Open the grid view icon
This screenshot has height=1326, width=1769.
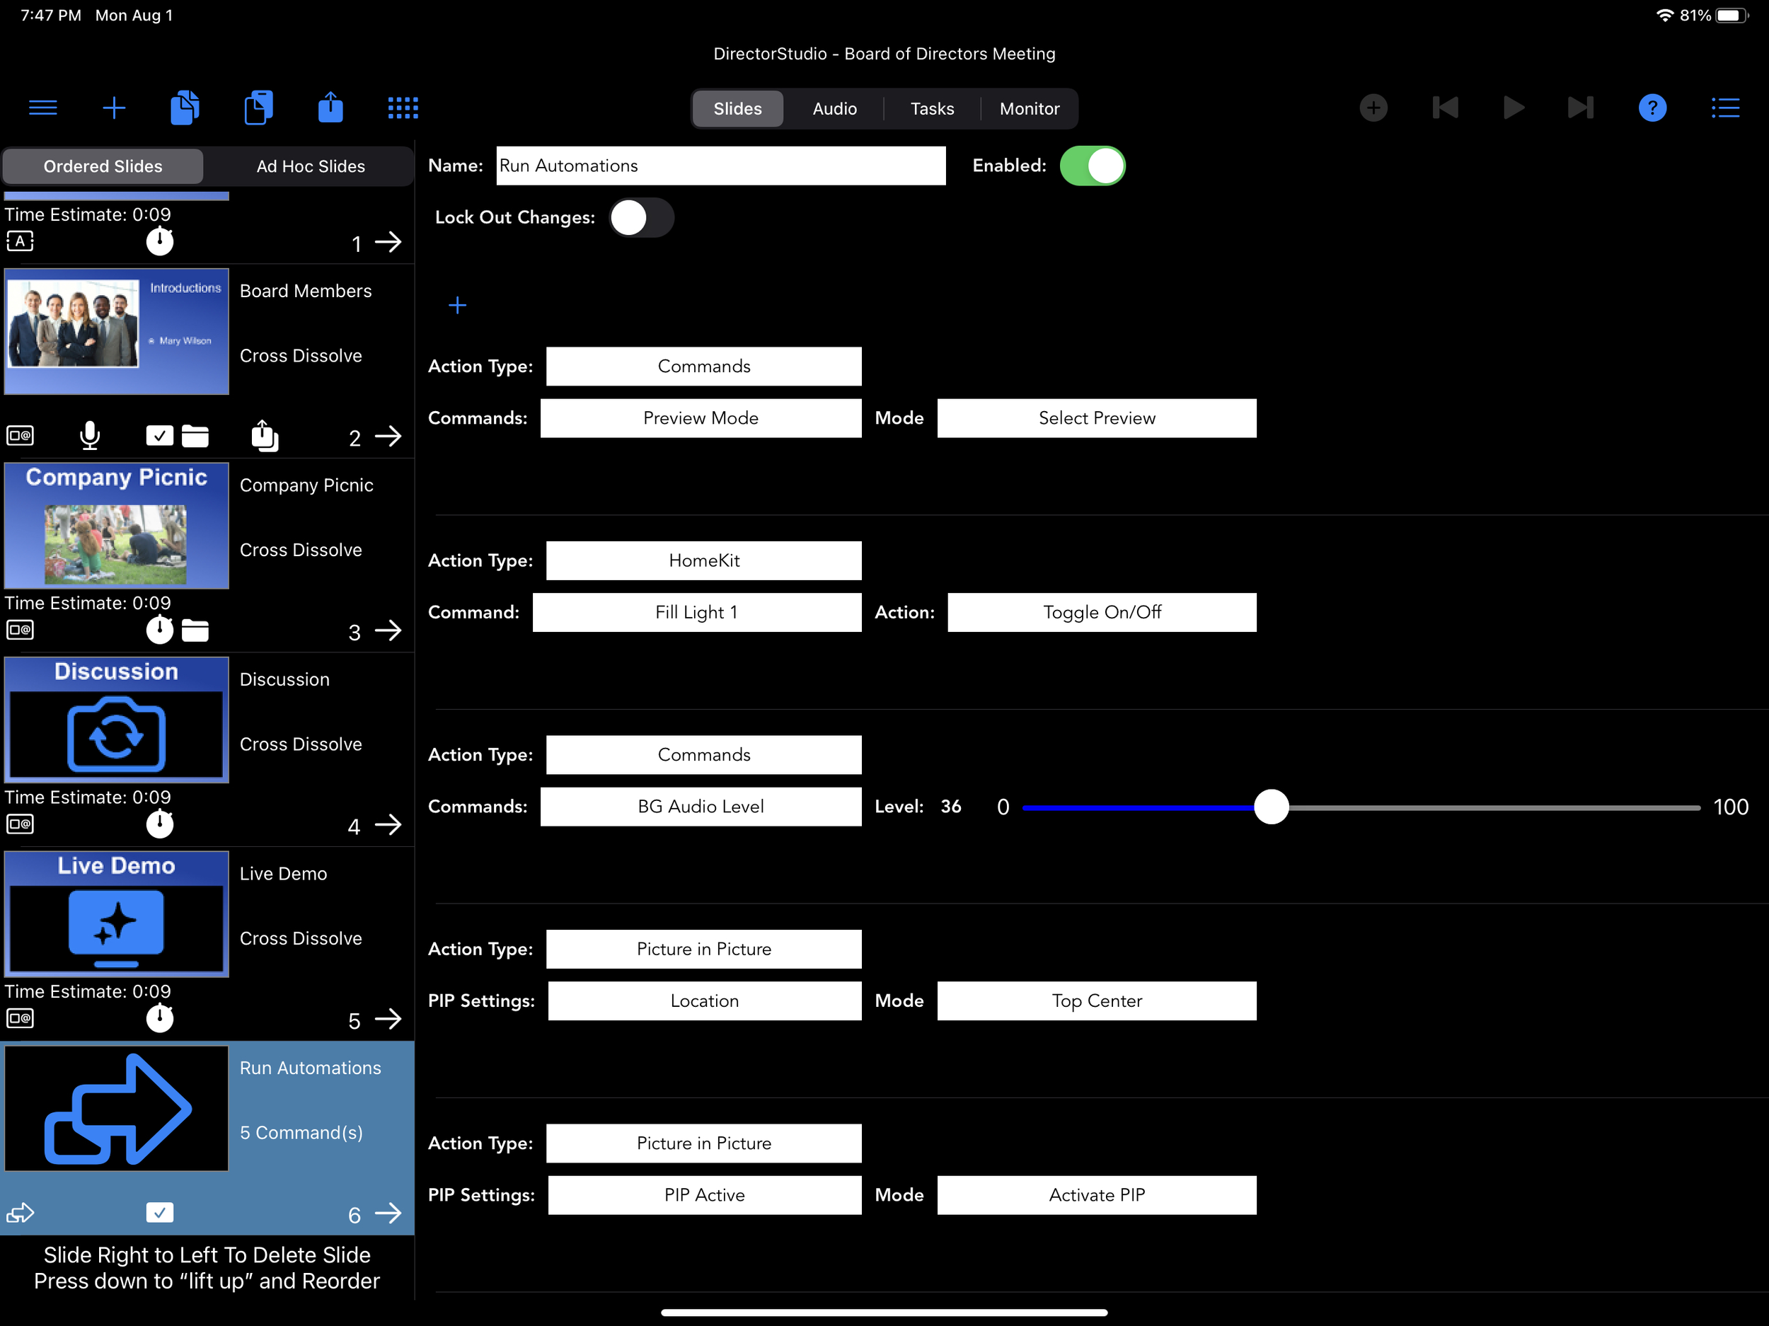[x=402, y=108]
